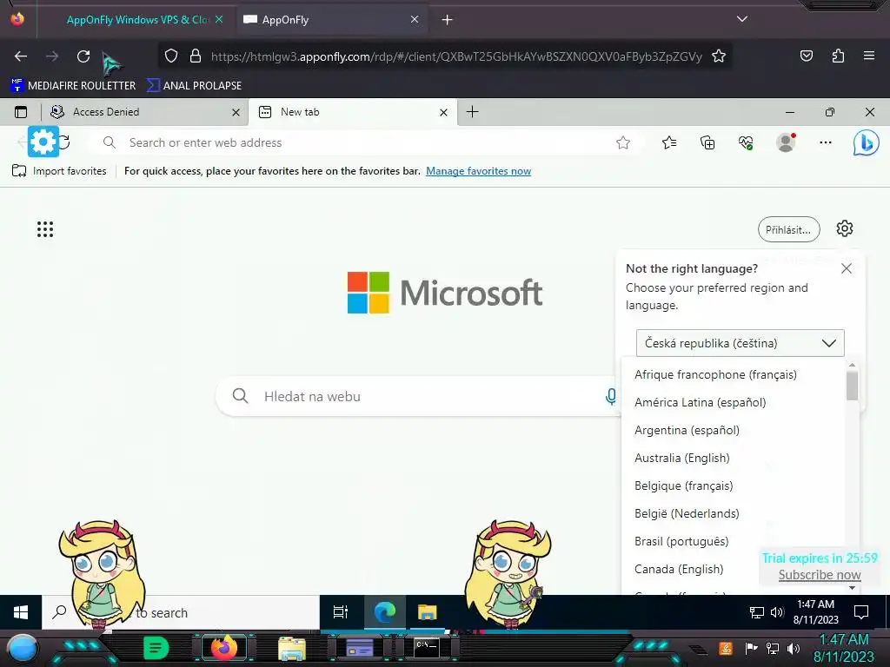890x667 pixels.
Task: Click Subscribe now link
Action: pos(820,575)
